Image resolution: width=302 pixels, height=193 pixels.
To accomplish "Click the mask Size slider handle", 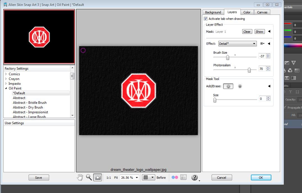I will 214,100.
